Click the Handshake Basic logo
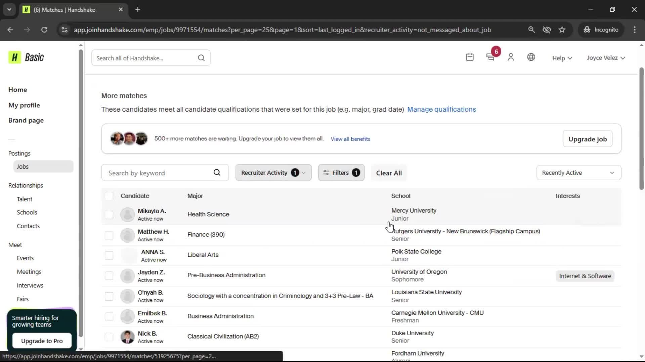 point(27,57)
